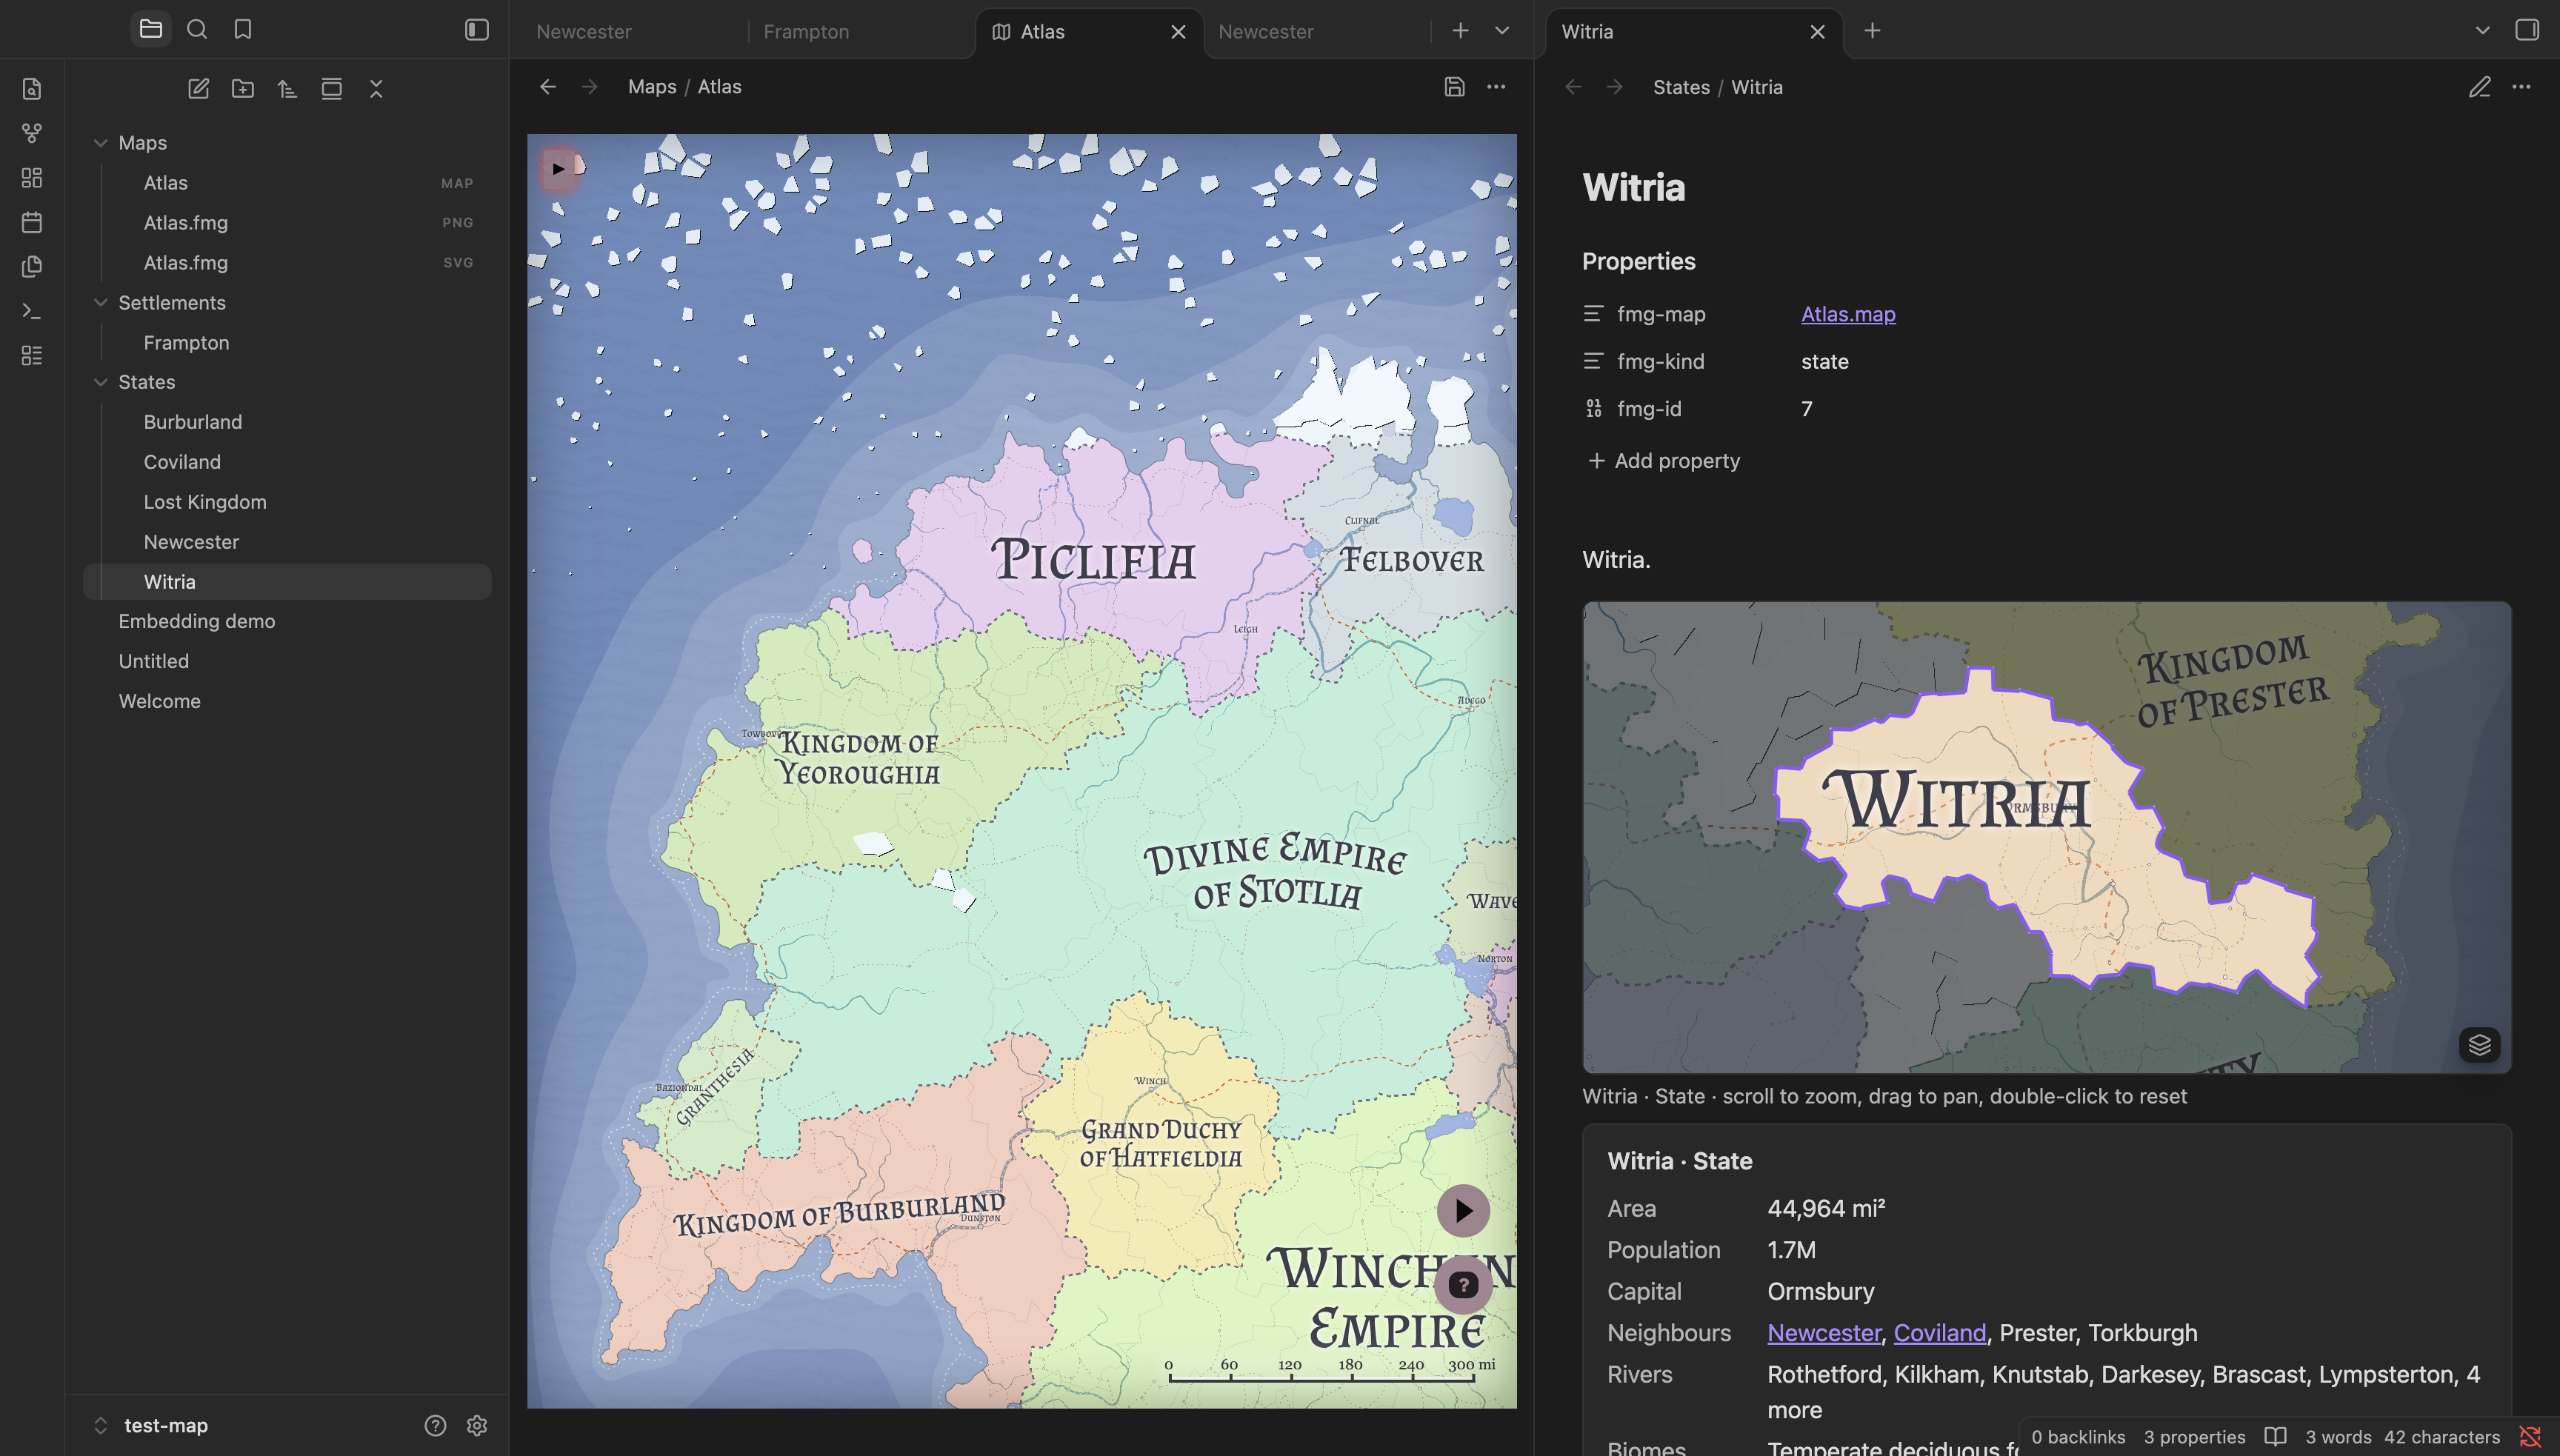Open more options for Witria note
Screen dimensions: 2560x1456
click(2521, 87)
